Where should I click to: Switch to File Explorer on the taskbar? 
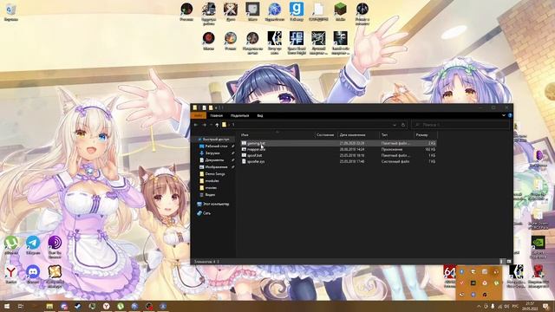(x=49, y=306)
